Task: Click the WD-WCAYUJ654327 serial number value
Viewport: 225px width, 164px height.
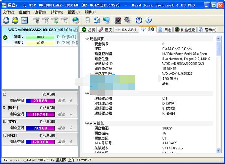Action: 177,74
